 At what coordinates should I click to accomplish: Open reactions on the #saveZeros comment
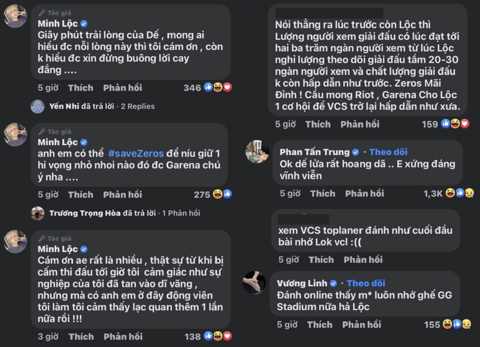tap(222, 195)
